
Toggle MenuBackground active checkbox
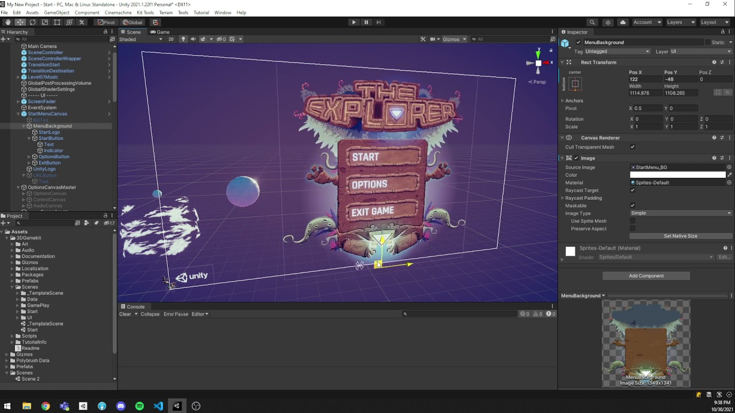(578, 42)
